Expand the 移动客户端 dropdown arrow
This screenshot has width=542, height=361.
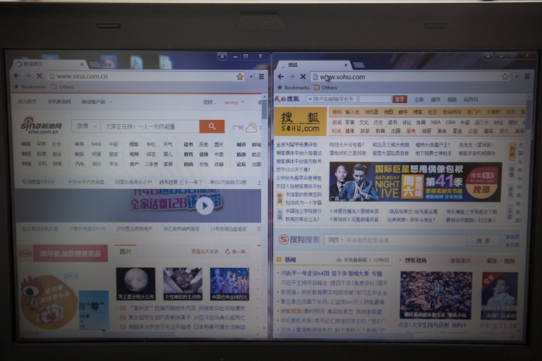pyautogui.click(x=111, y=102)
